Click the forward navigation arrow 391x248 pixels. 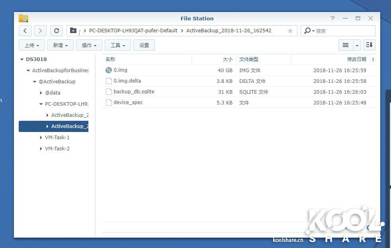(40, 31)
